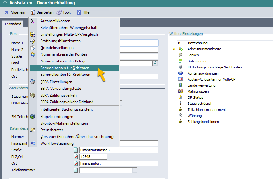
Task: Click the Mahngruppen icon entry
Action: 181,91
